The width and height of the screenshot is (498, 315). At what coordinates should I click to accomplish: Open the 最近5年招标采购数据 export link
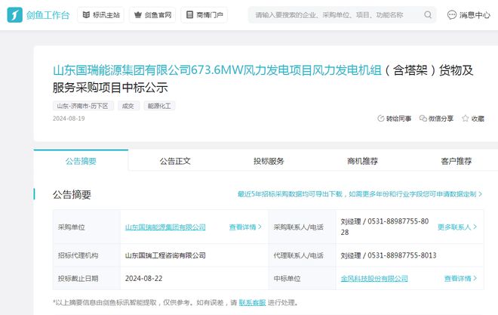pos(360,194)
